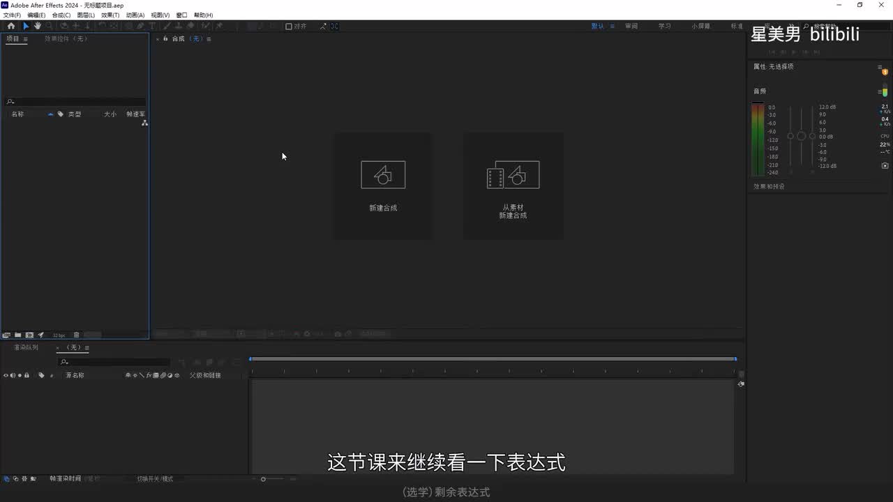The height and width of the screenshot is (502, 893).
Task: Open the 效果(T) menu
Action: coord(110,15)
